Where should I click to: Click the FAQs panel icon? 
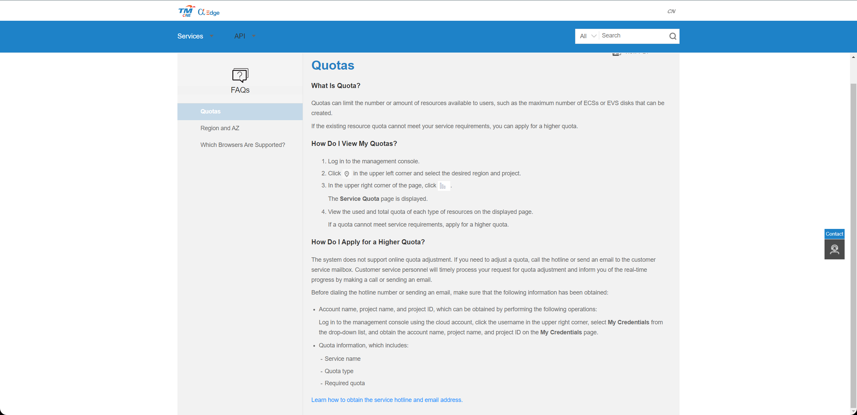point(240,75)
